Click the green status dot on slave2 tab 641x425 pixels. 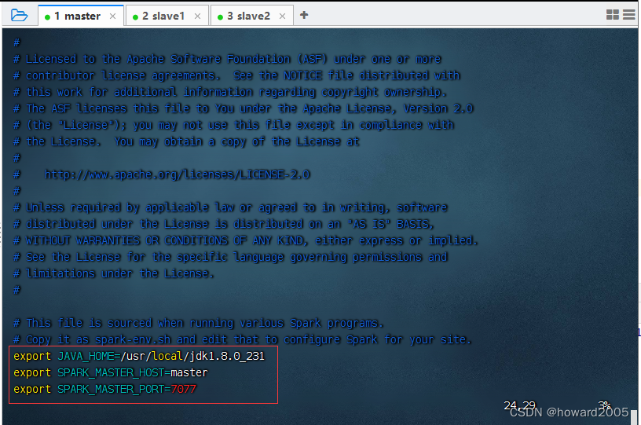pos(220,16)
